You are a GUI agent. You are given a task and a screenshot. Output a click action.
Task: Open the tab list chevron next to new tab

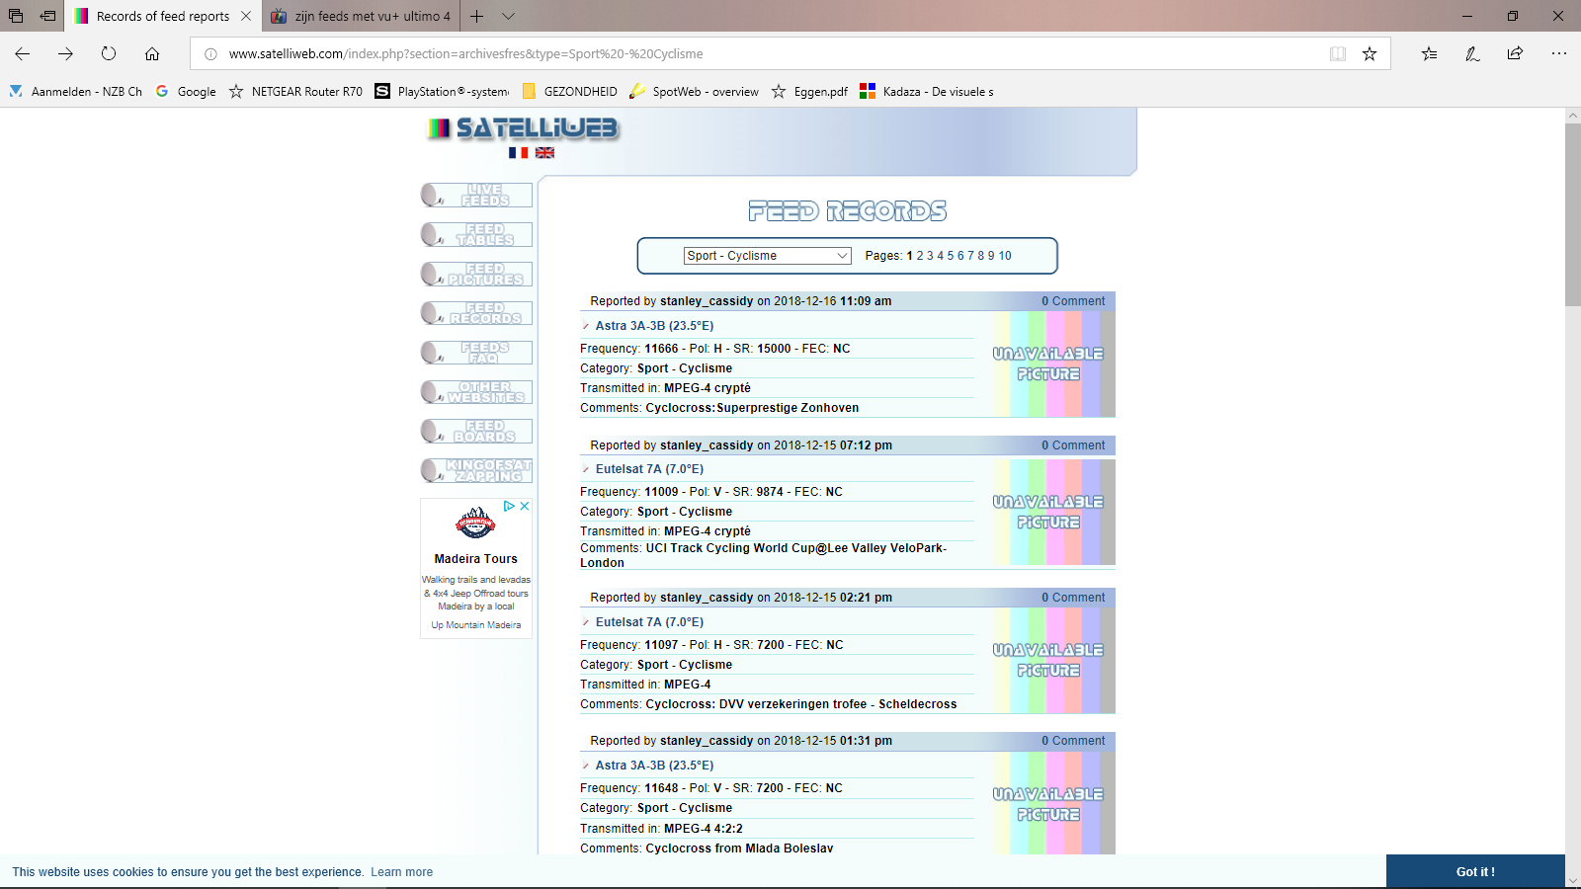point(508,16)
